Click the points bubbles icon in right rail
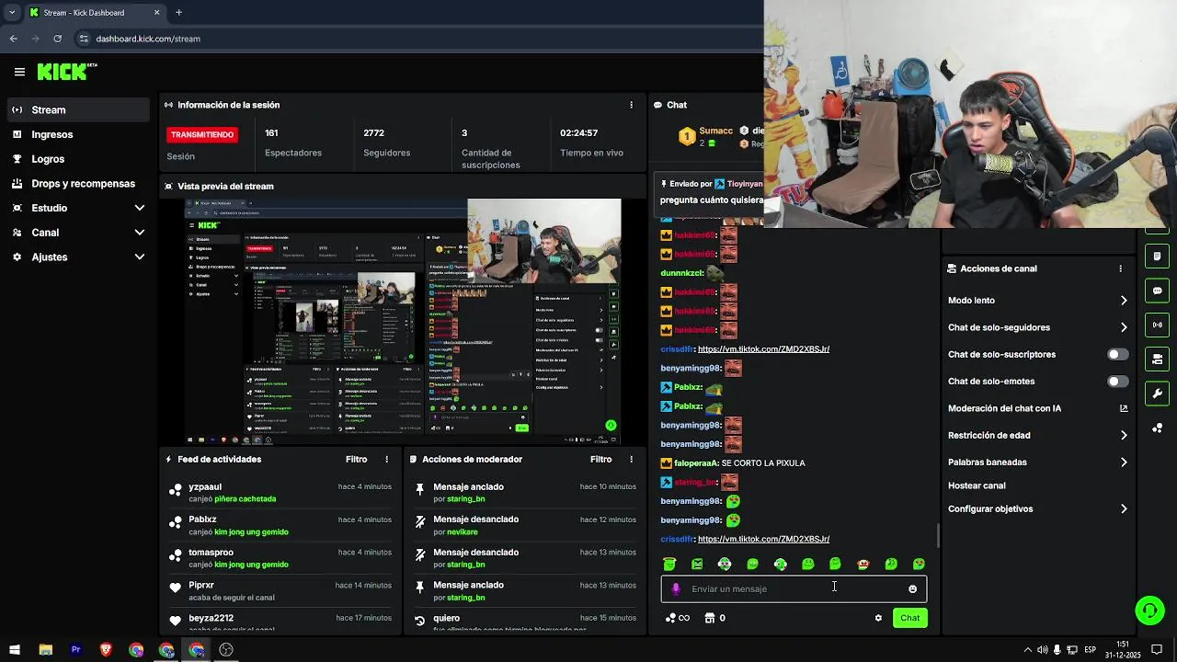1177x662 pixels. pos(1157,428)
